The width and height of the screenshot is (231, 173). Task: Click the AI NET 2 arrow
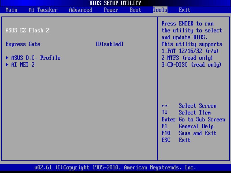coord(6,65)
